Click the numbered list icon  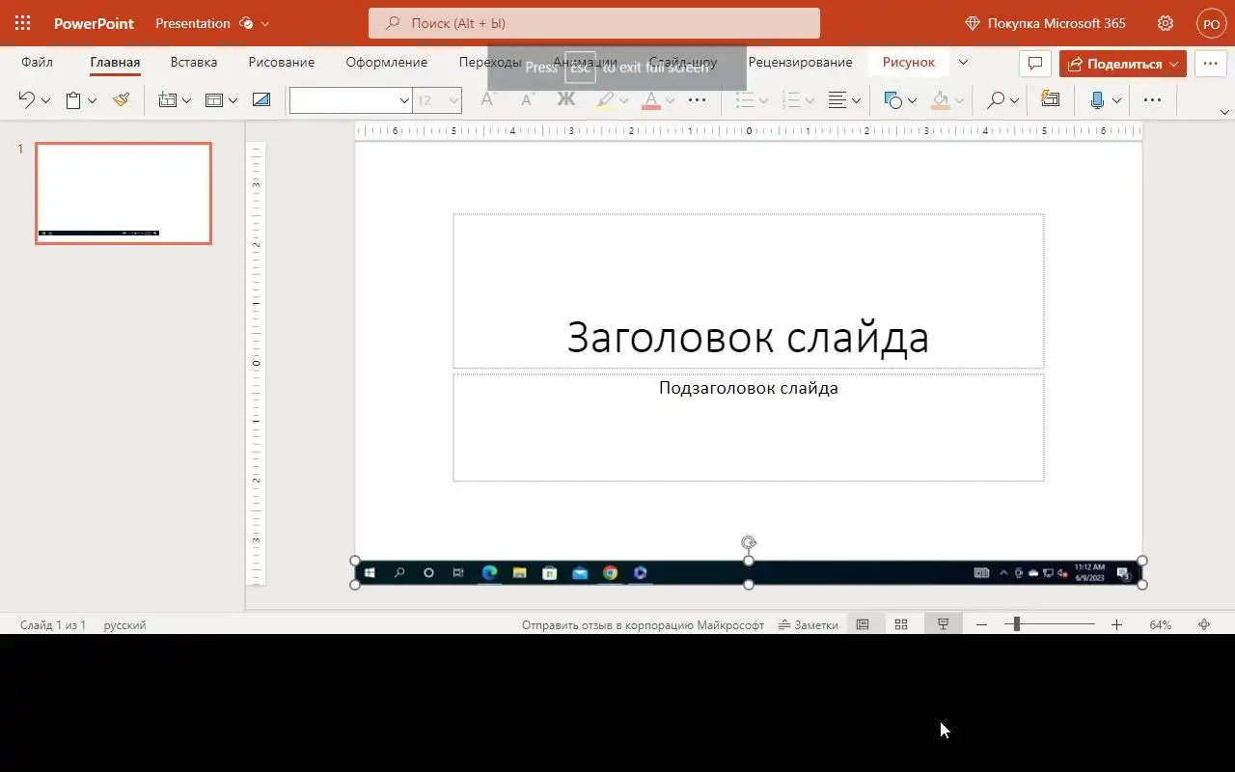coord(790,99)
